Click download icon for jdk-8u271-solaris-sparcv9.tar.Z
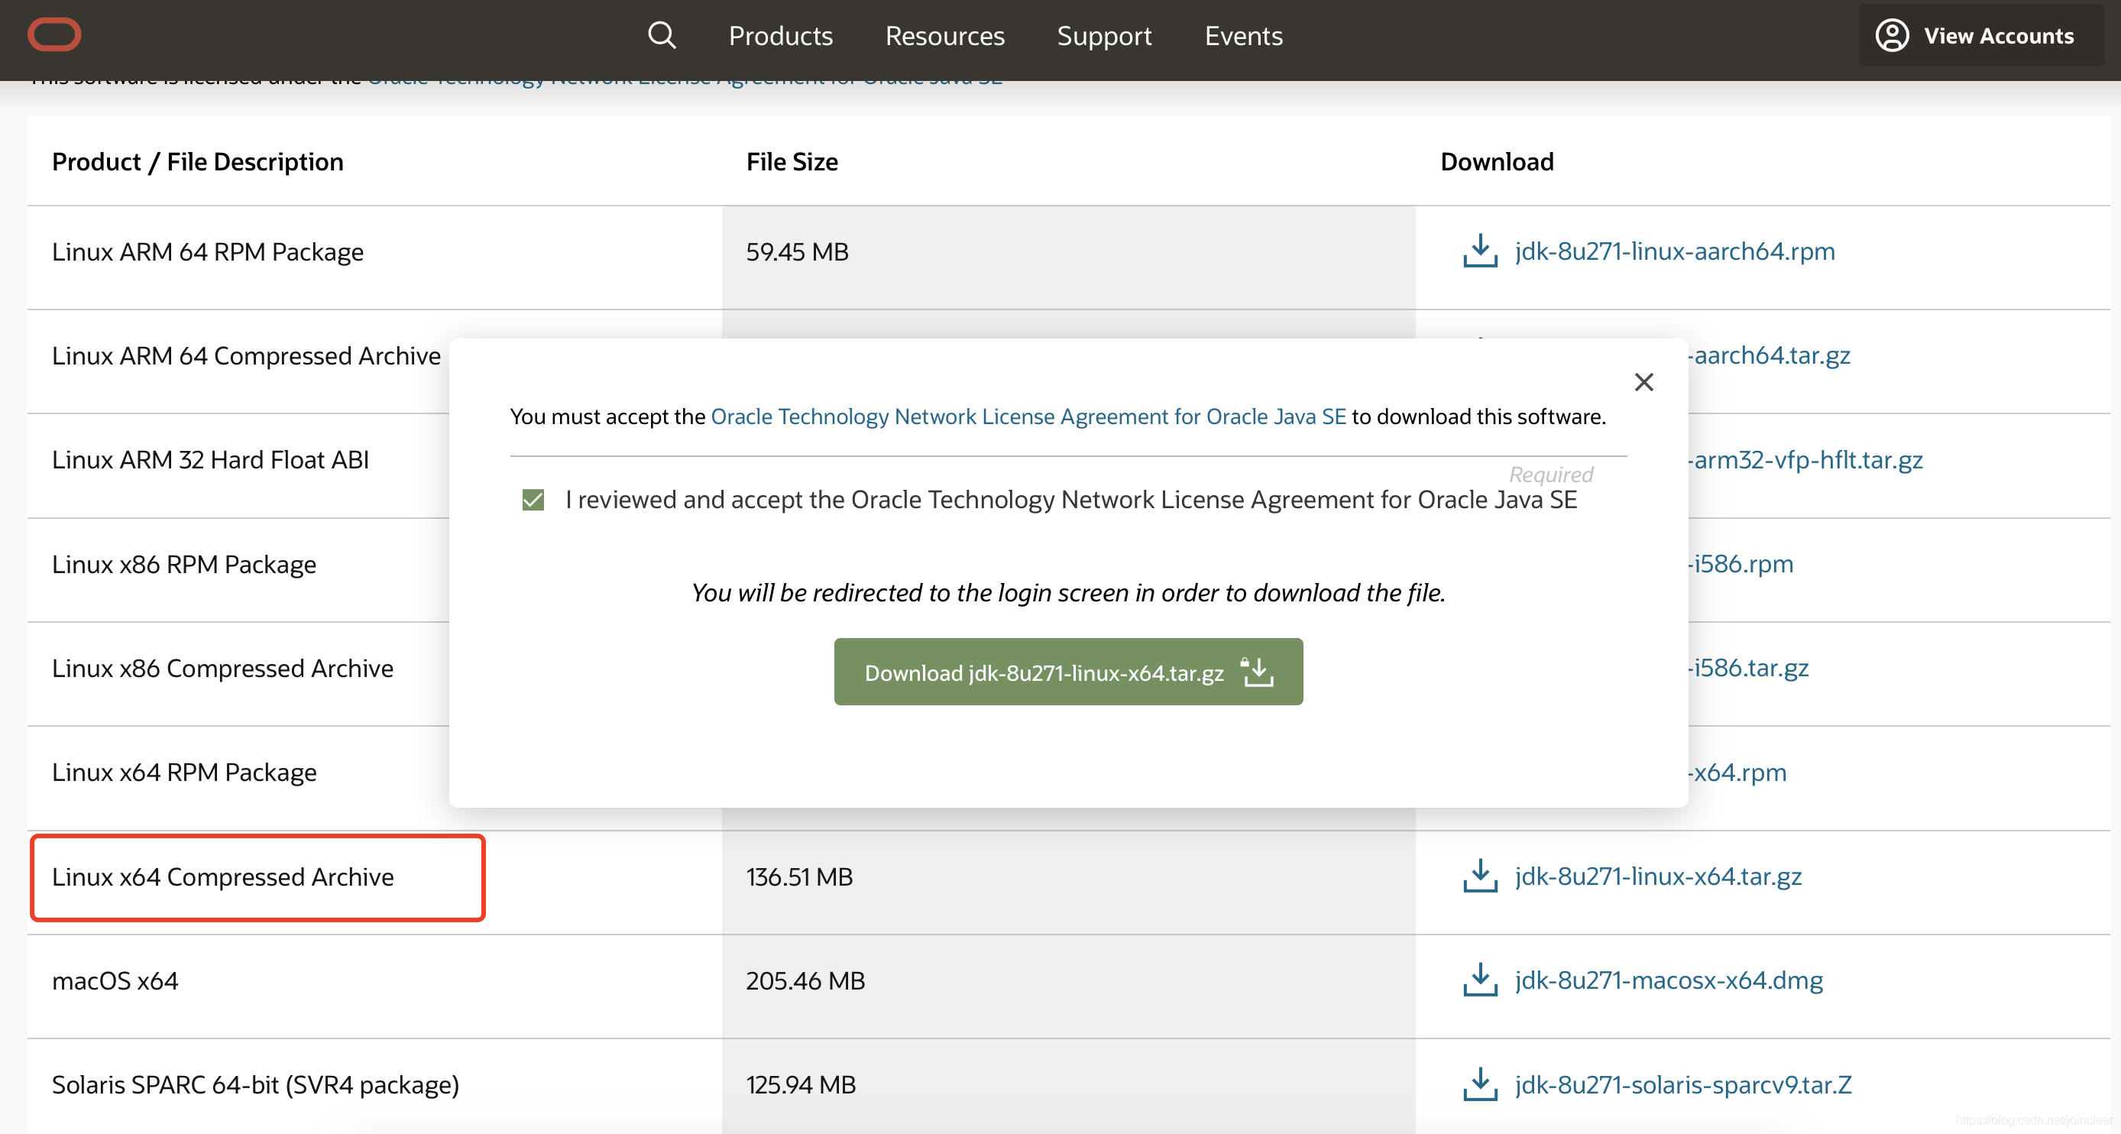The width and height of the screenshot is (2121, 1134). tap(1480, 1084)
